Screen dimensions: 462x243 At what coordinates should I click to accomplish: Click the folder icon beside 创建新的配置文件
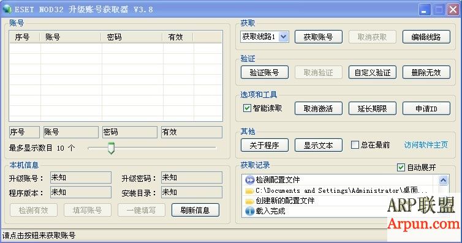(x=249, y=201)
